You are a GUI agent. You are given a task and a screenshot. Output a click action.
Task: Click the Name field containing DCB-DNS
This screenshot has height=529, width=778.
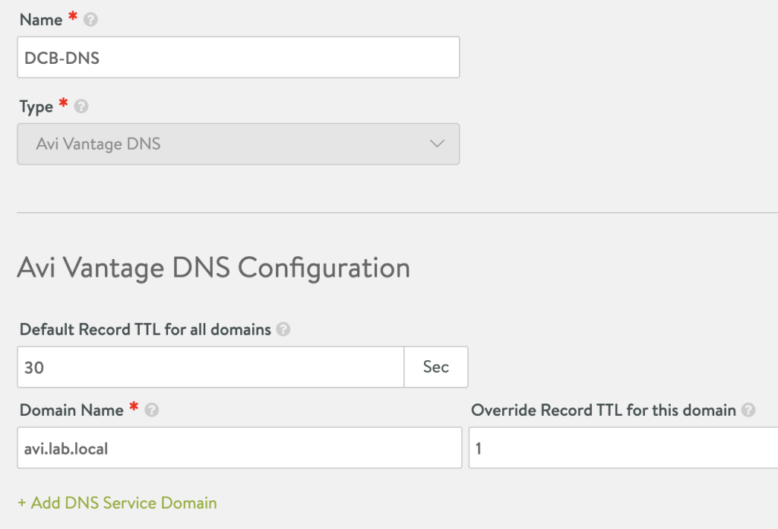238,57
